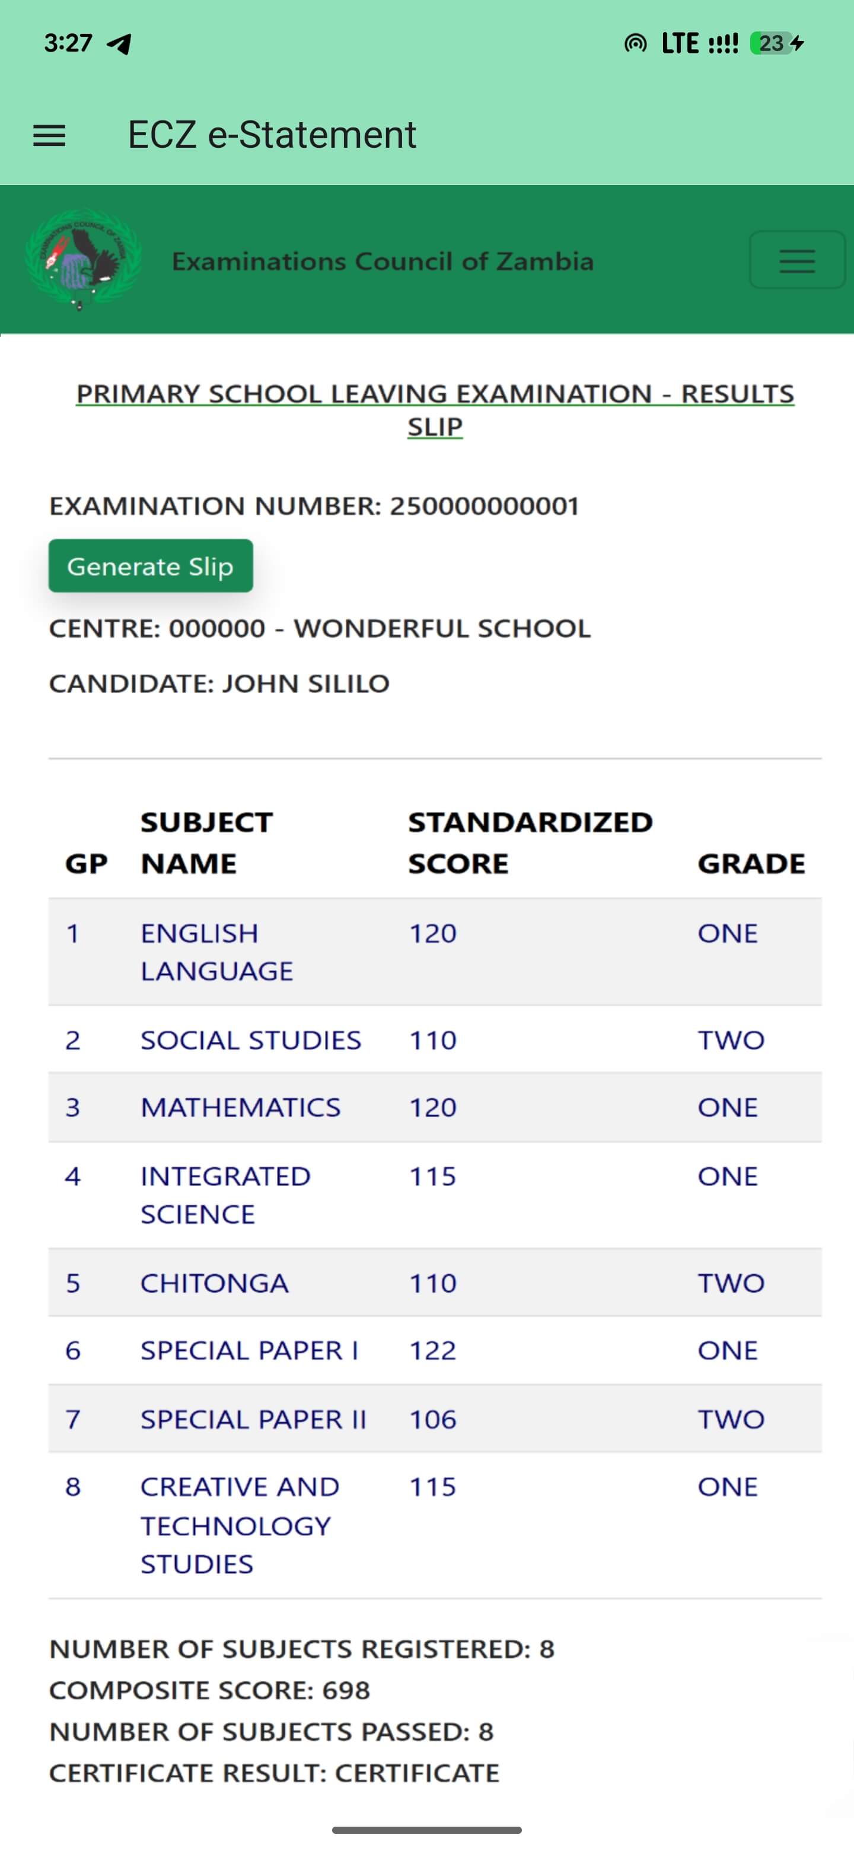Select the Social Studies subject row
854x1851 pixels.
[x=435, y=1040]
